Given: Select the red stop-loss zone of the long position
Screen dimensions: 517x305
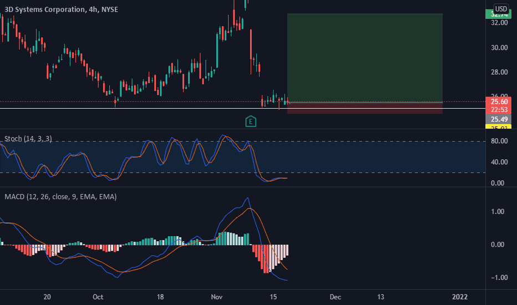Looking at the screenshot, I should tap(364, 108).
